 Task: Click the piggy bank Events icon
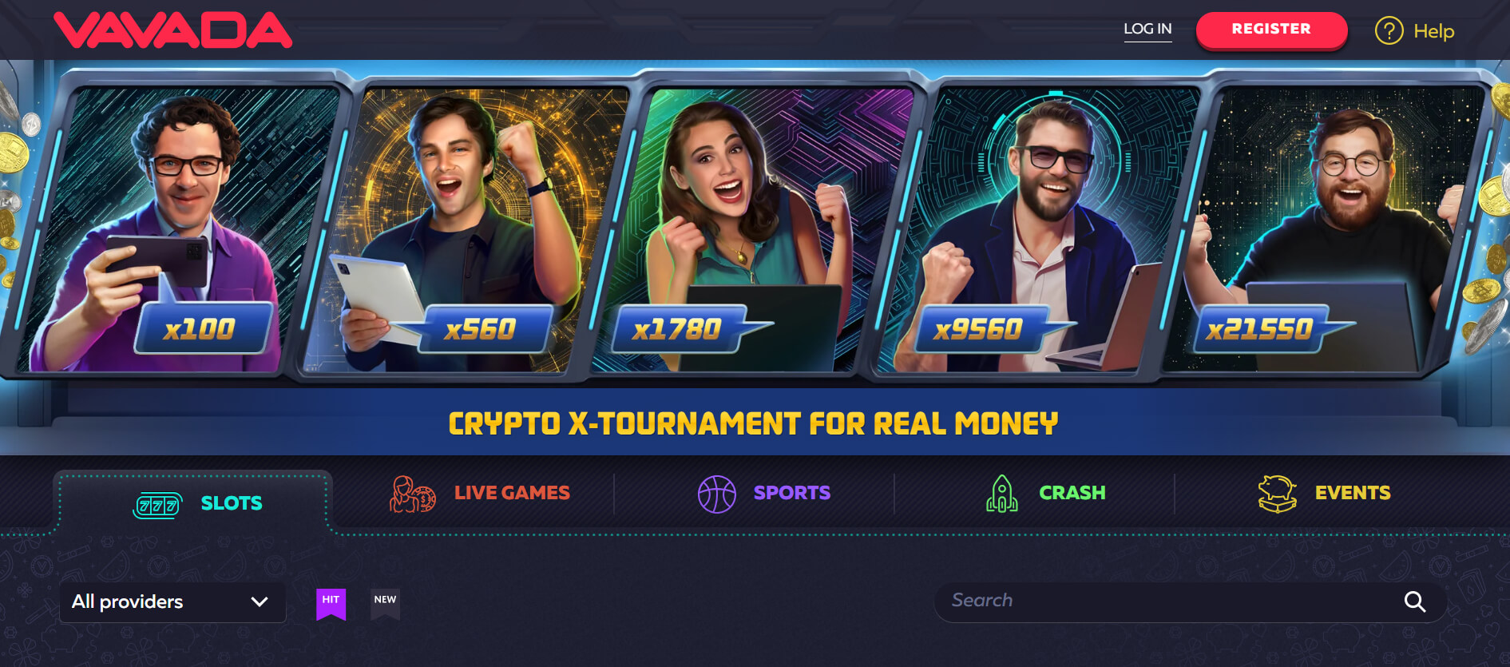tap(1277, 494)
